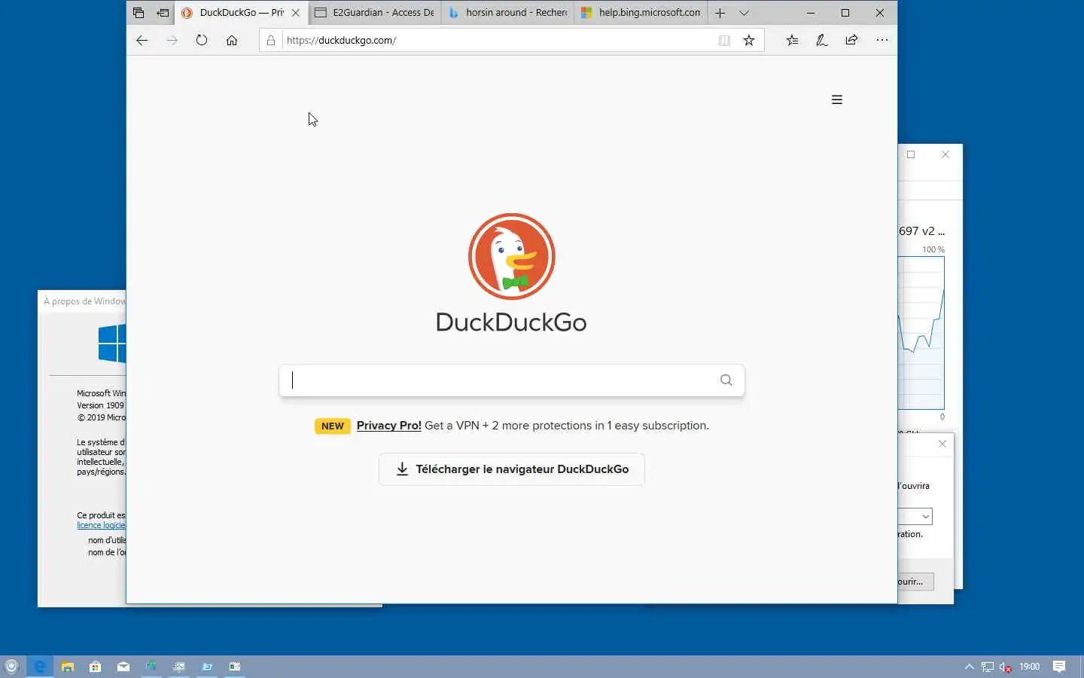Click the muted volume tray icon
1084x678 pixels.
pyautogui.click(x=1005, y=667)
